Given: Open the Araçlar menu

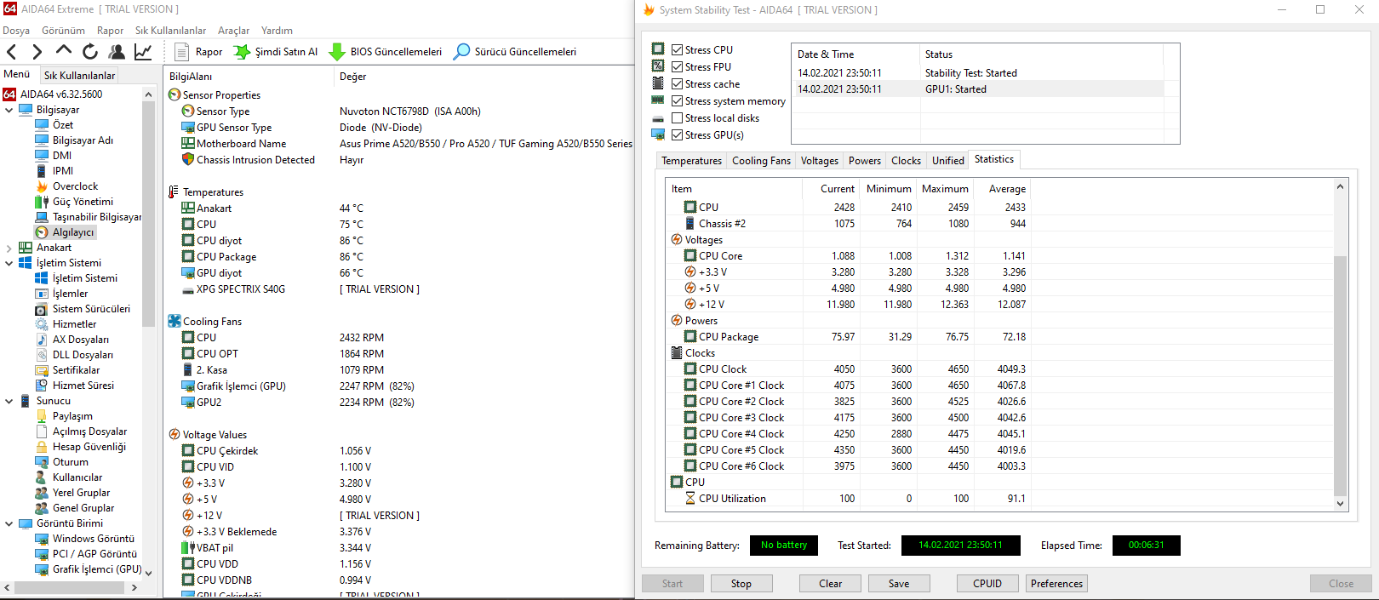Looking at the screenshot, I should [233, 30].
